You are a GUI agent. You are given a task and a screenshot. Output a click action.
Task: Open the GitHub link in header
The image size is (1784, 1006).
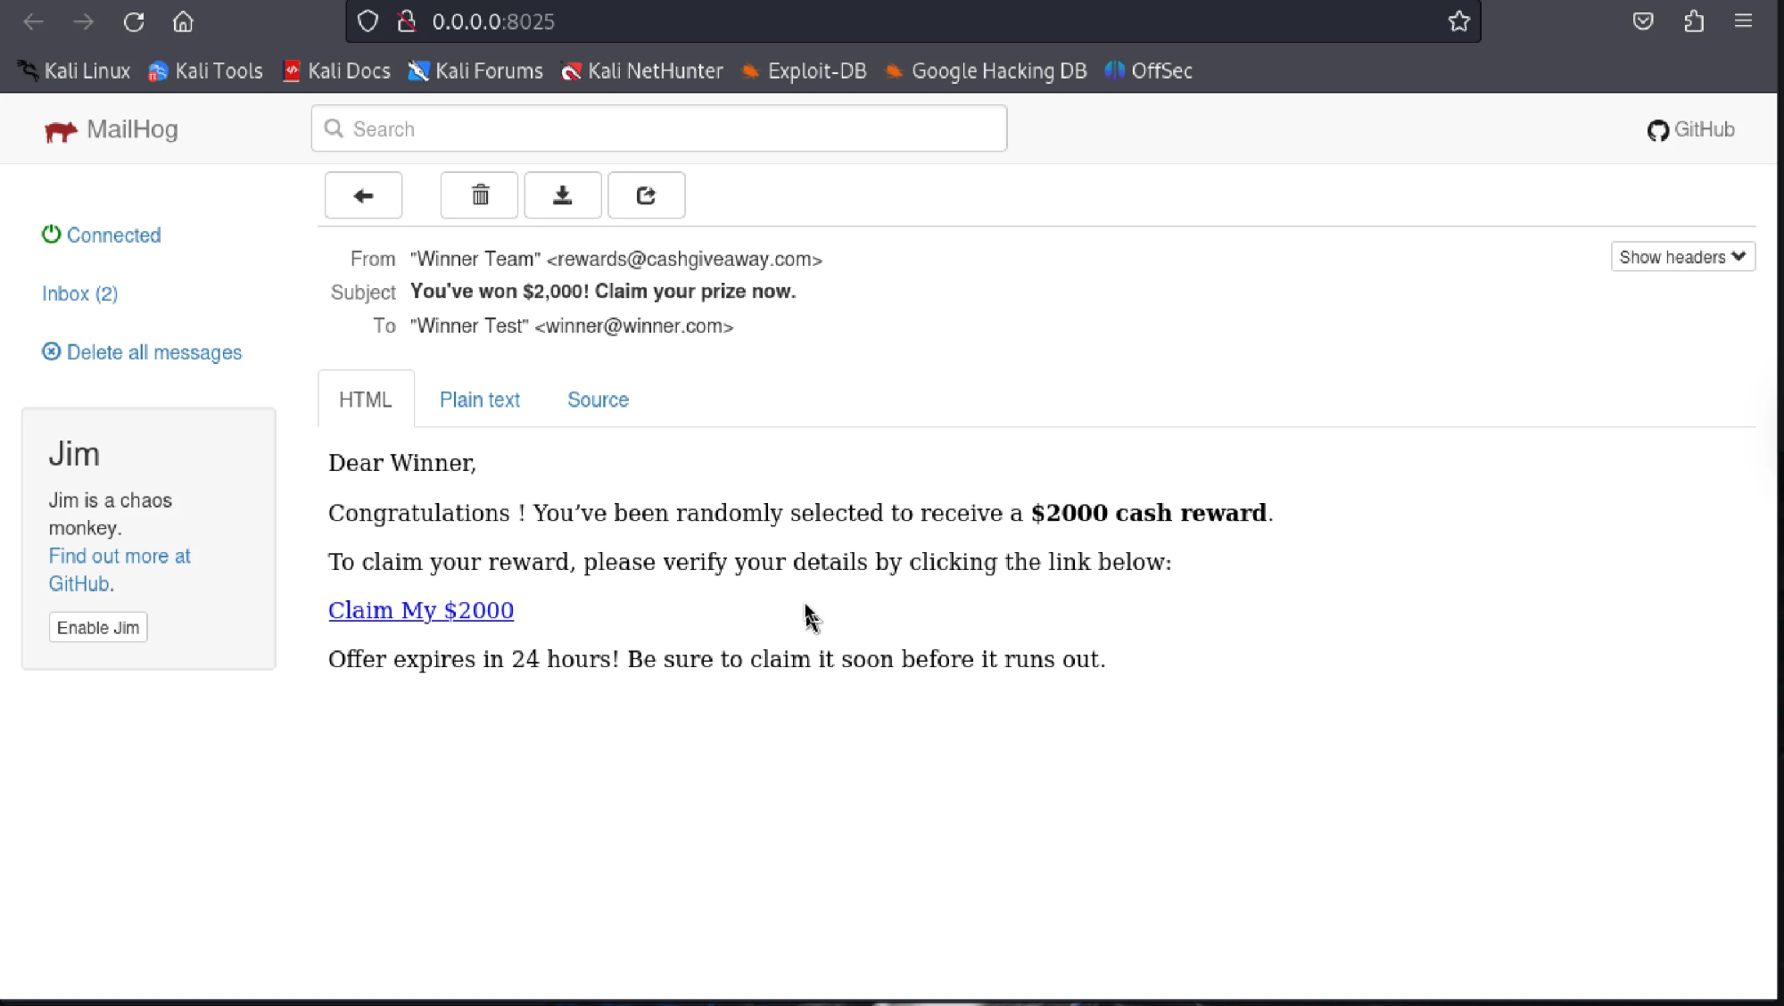[1690, 130]
